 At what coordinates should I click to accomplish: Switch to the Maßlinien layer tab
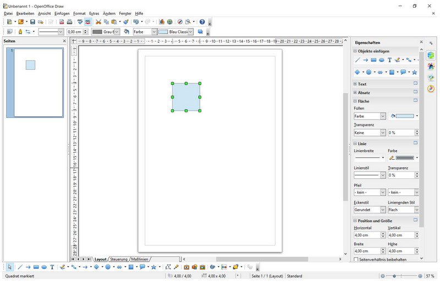point(140,259)
